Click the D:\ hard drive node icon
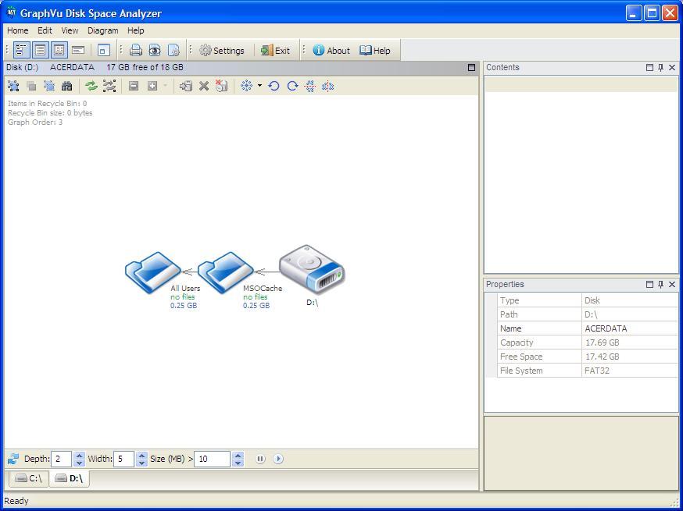This screenshot has height=511, width=683. [312, 269]
